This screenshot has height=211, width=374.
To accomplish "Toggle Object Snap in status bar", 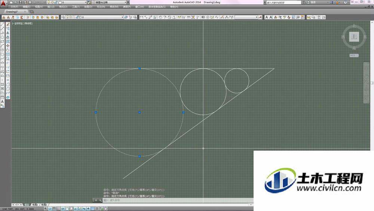I will point(67,209).
